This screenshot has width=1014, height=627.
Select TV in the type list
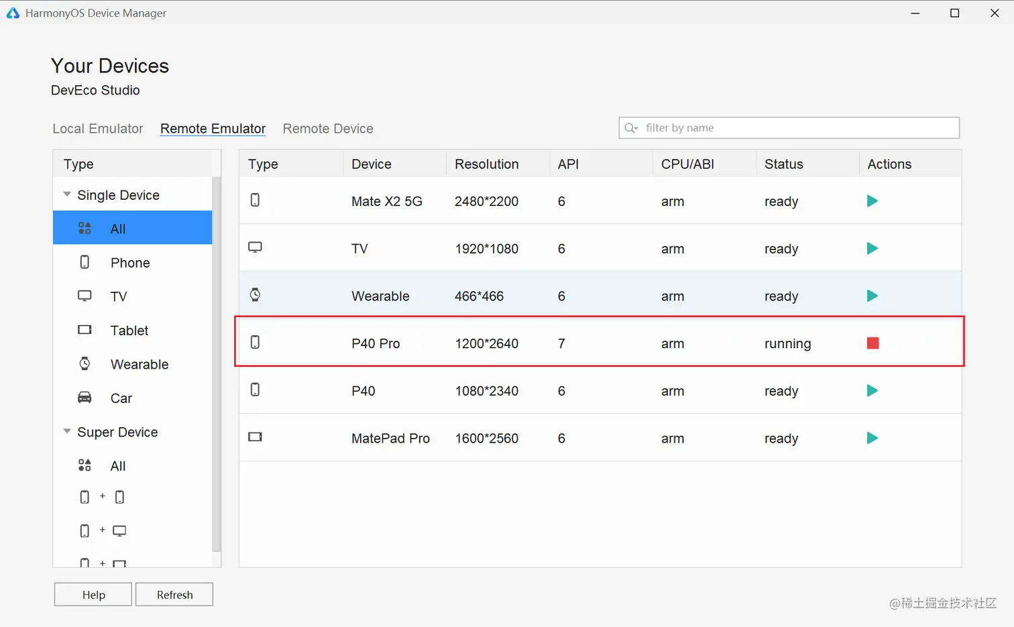[119, 296]
